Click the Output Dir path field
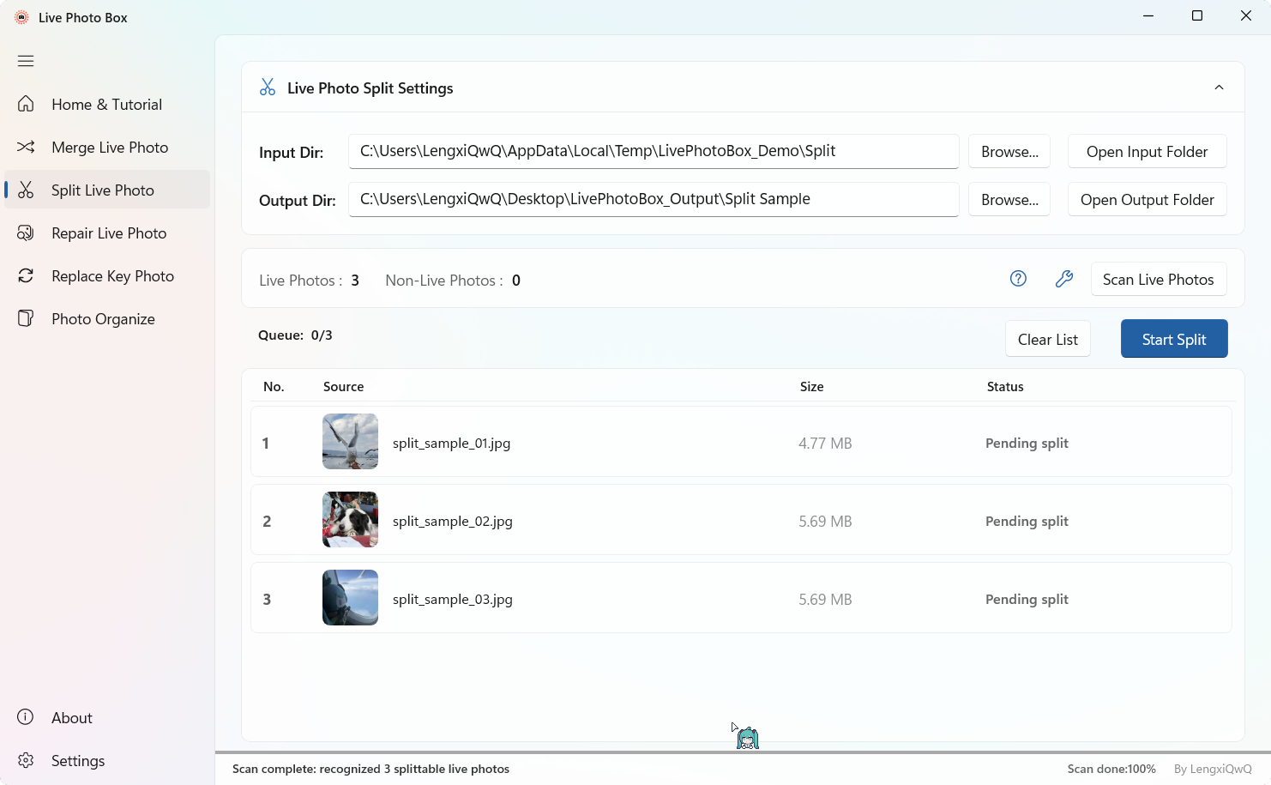 (654, 199)
